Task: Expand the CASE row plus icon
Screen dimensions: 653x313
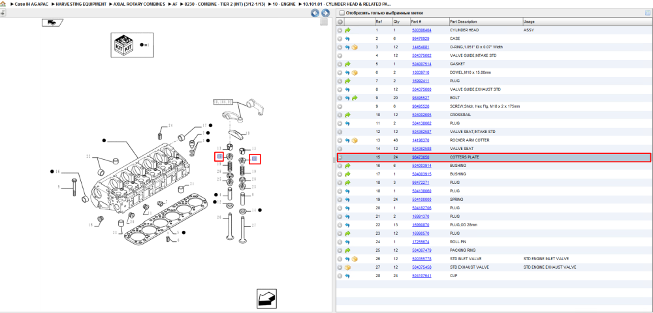Action: pyautogui.click(x=340, y=38)
